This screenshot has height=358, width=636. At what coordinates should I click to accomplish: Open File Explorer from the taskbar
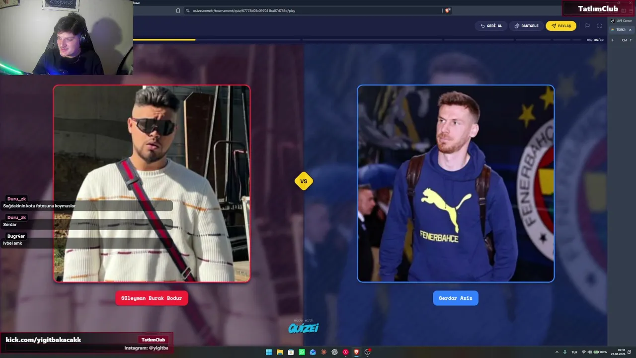(x=280, y=352)
